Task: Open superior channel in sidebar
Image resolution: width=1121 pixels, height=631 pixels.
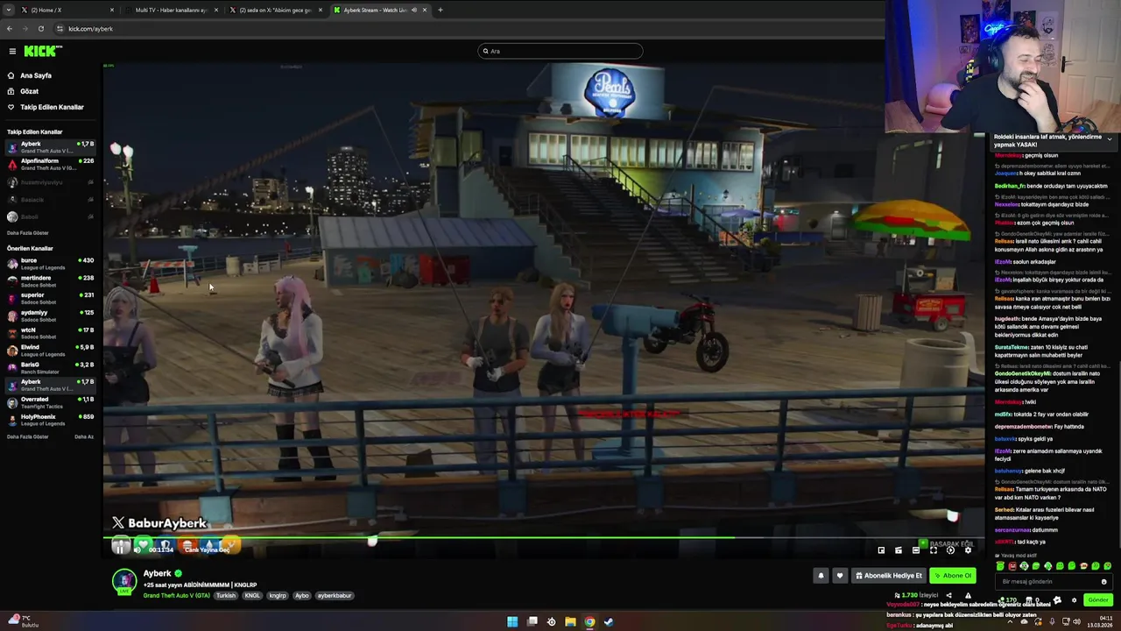Action: coord(51,298)
